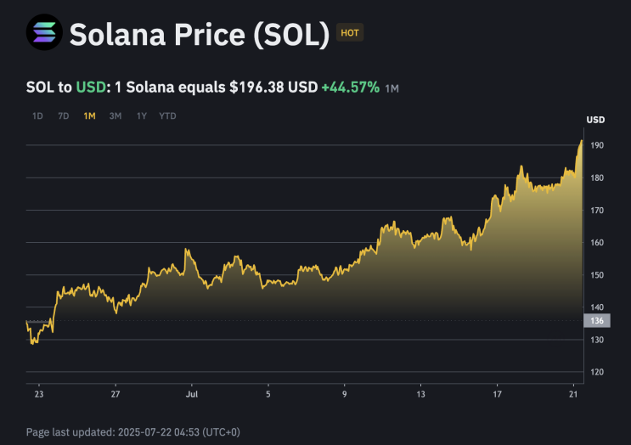
Task: Switch to the 1Y time range
Action: click(x=141, y=115)
